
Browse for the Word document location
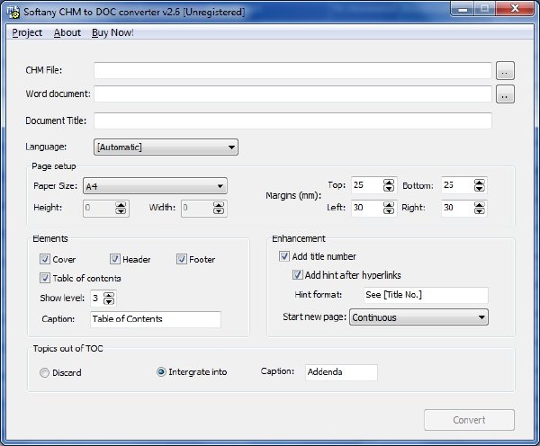coord(505,94)
